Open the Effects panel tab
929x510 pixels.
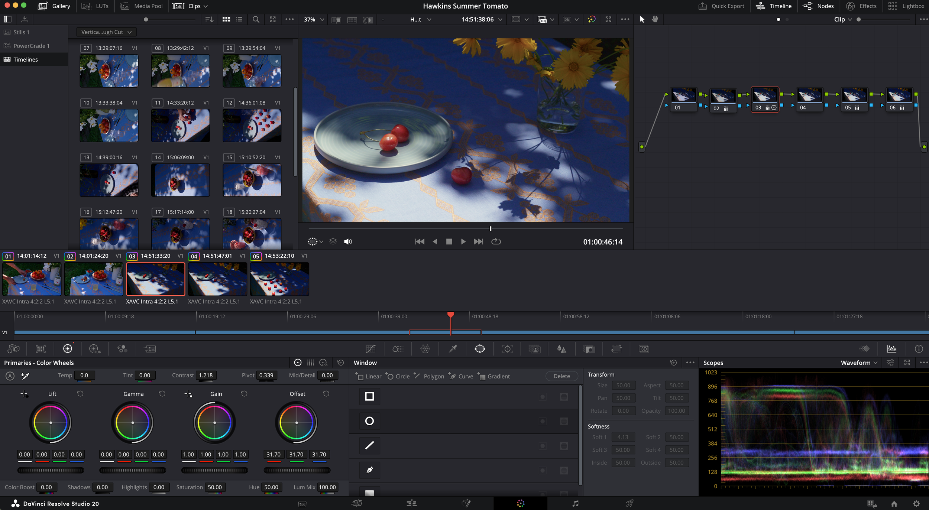click(x=861, y=6)
